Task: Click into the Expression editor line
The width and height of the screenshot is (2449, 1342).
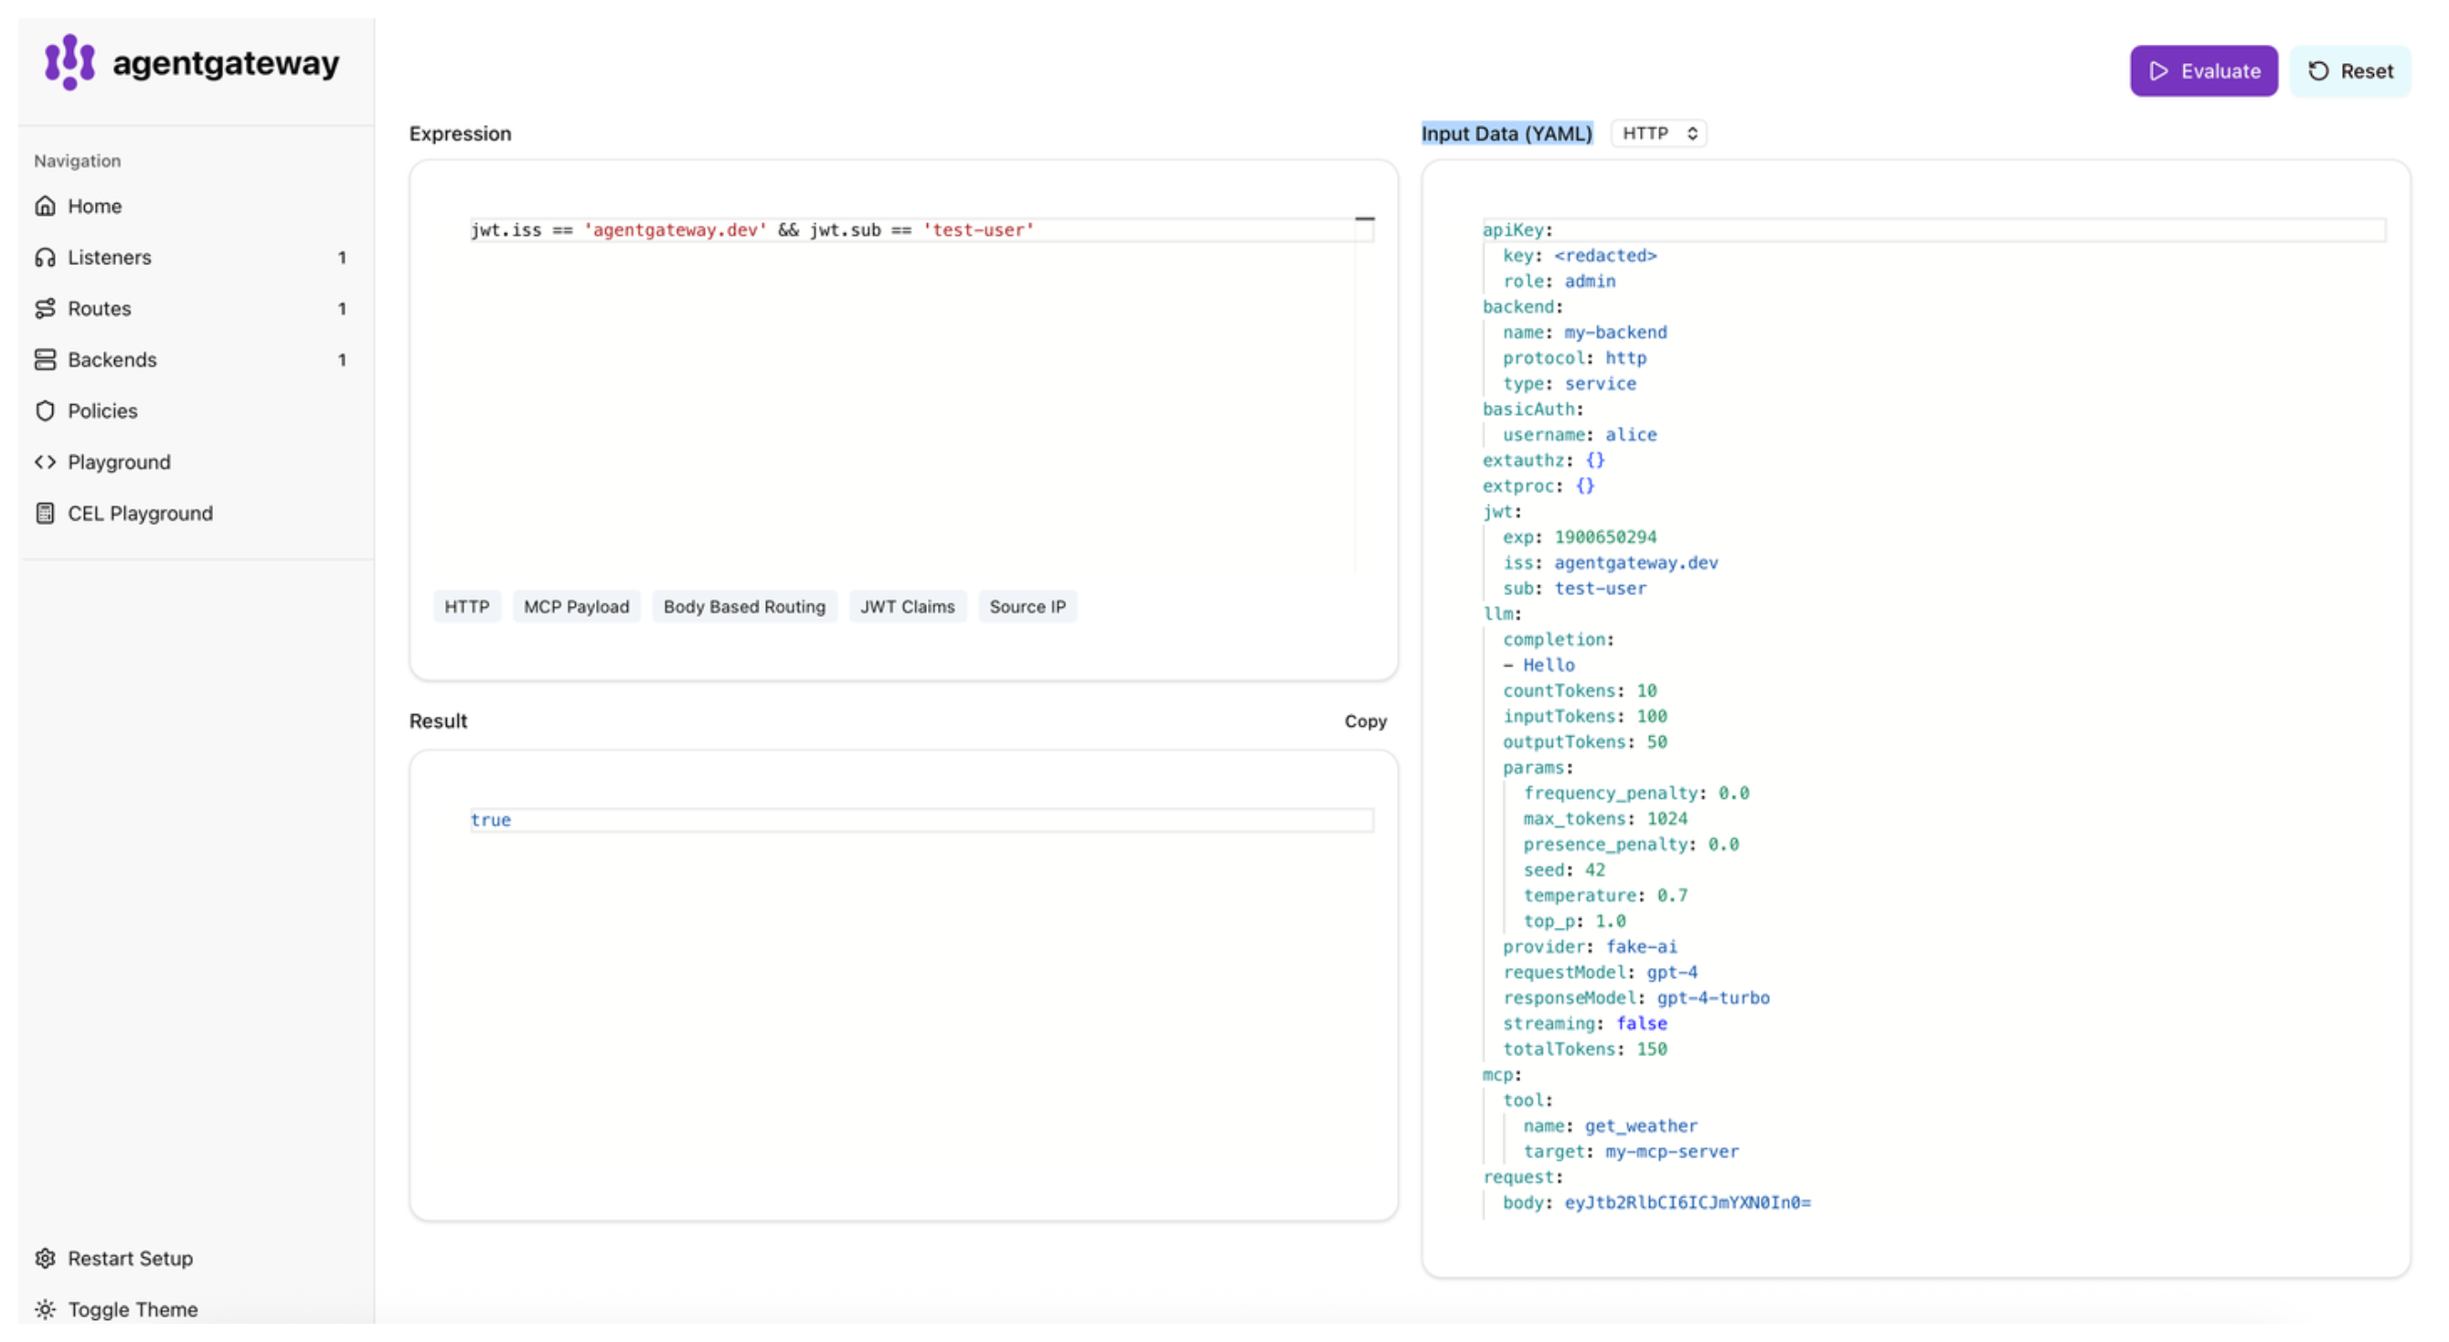Action: [x=912, y=231]
